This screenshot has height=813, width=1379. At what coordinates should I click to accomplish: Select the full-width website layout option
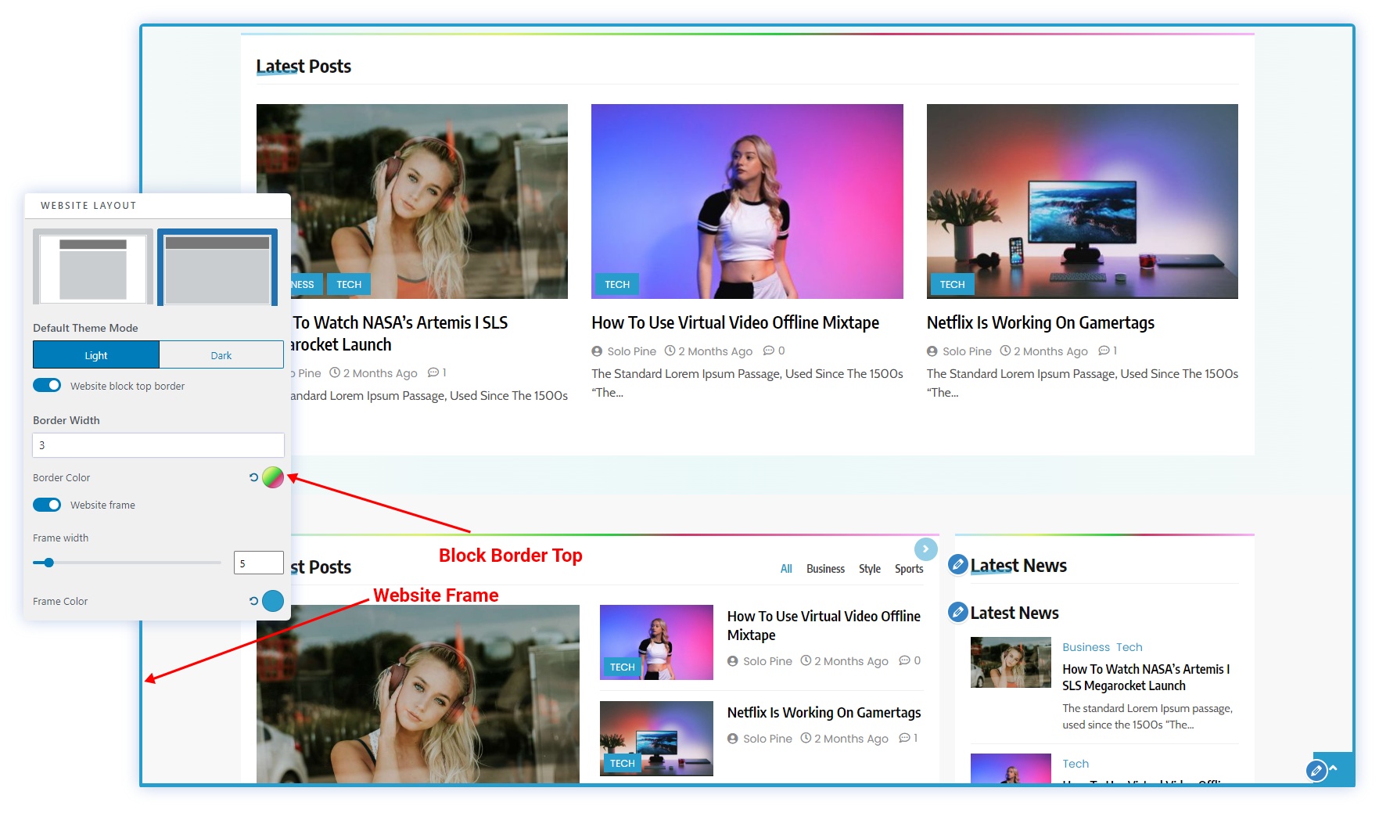tap(217, 267)
